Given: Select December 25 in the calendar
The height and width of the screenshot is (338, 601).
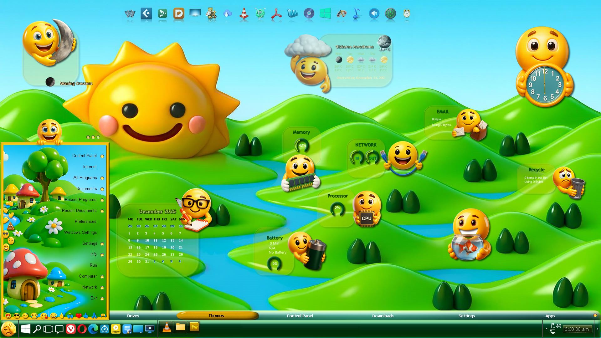Looking at the screenshot, I should (155, 254).
